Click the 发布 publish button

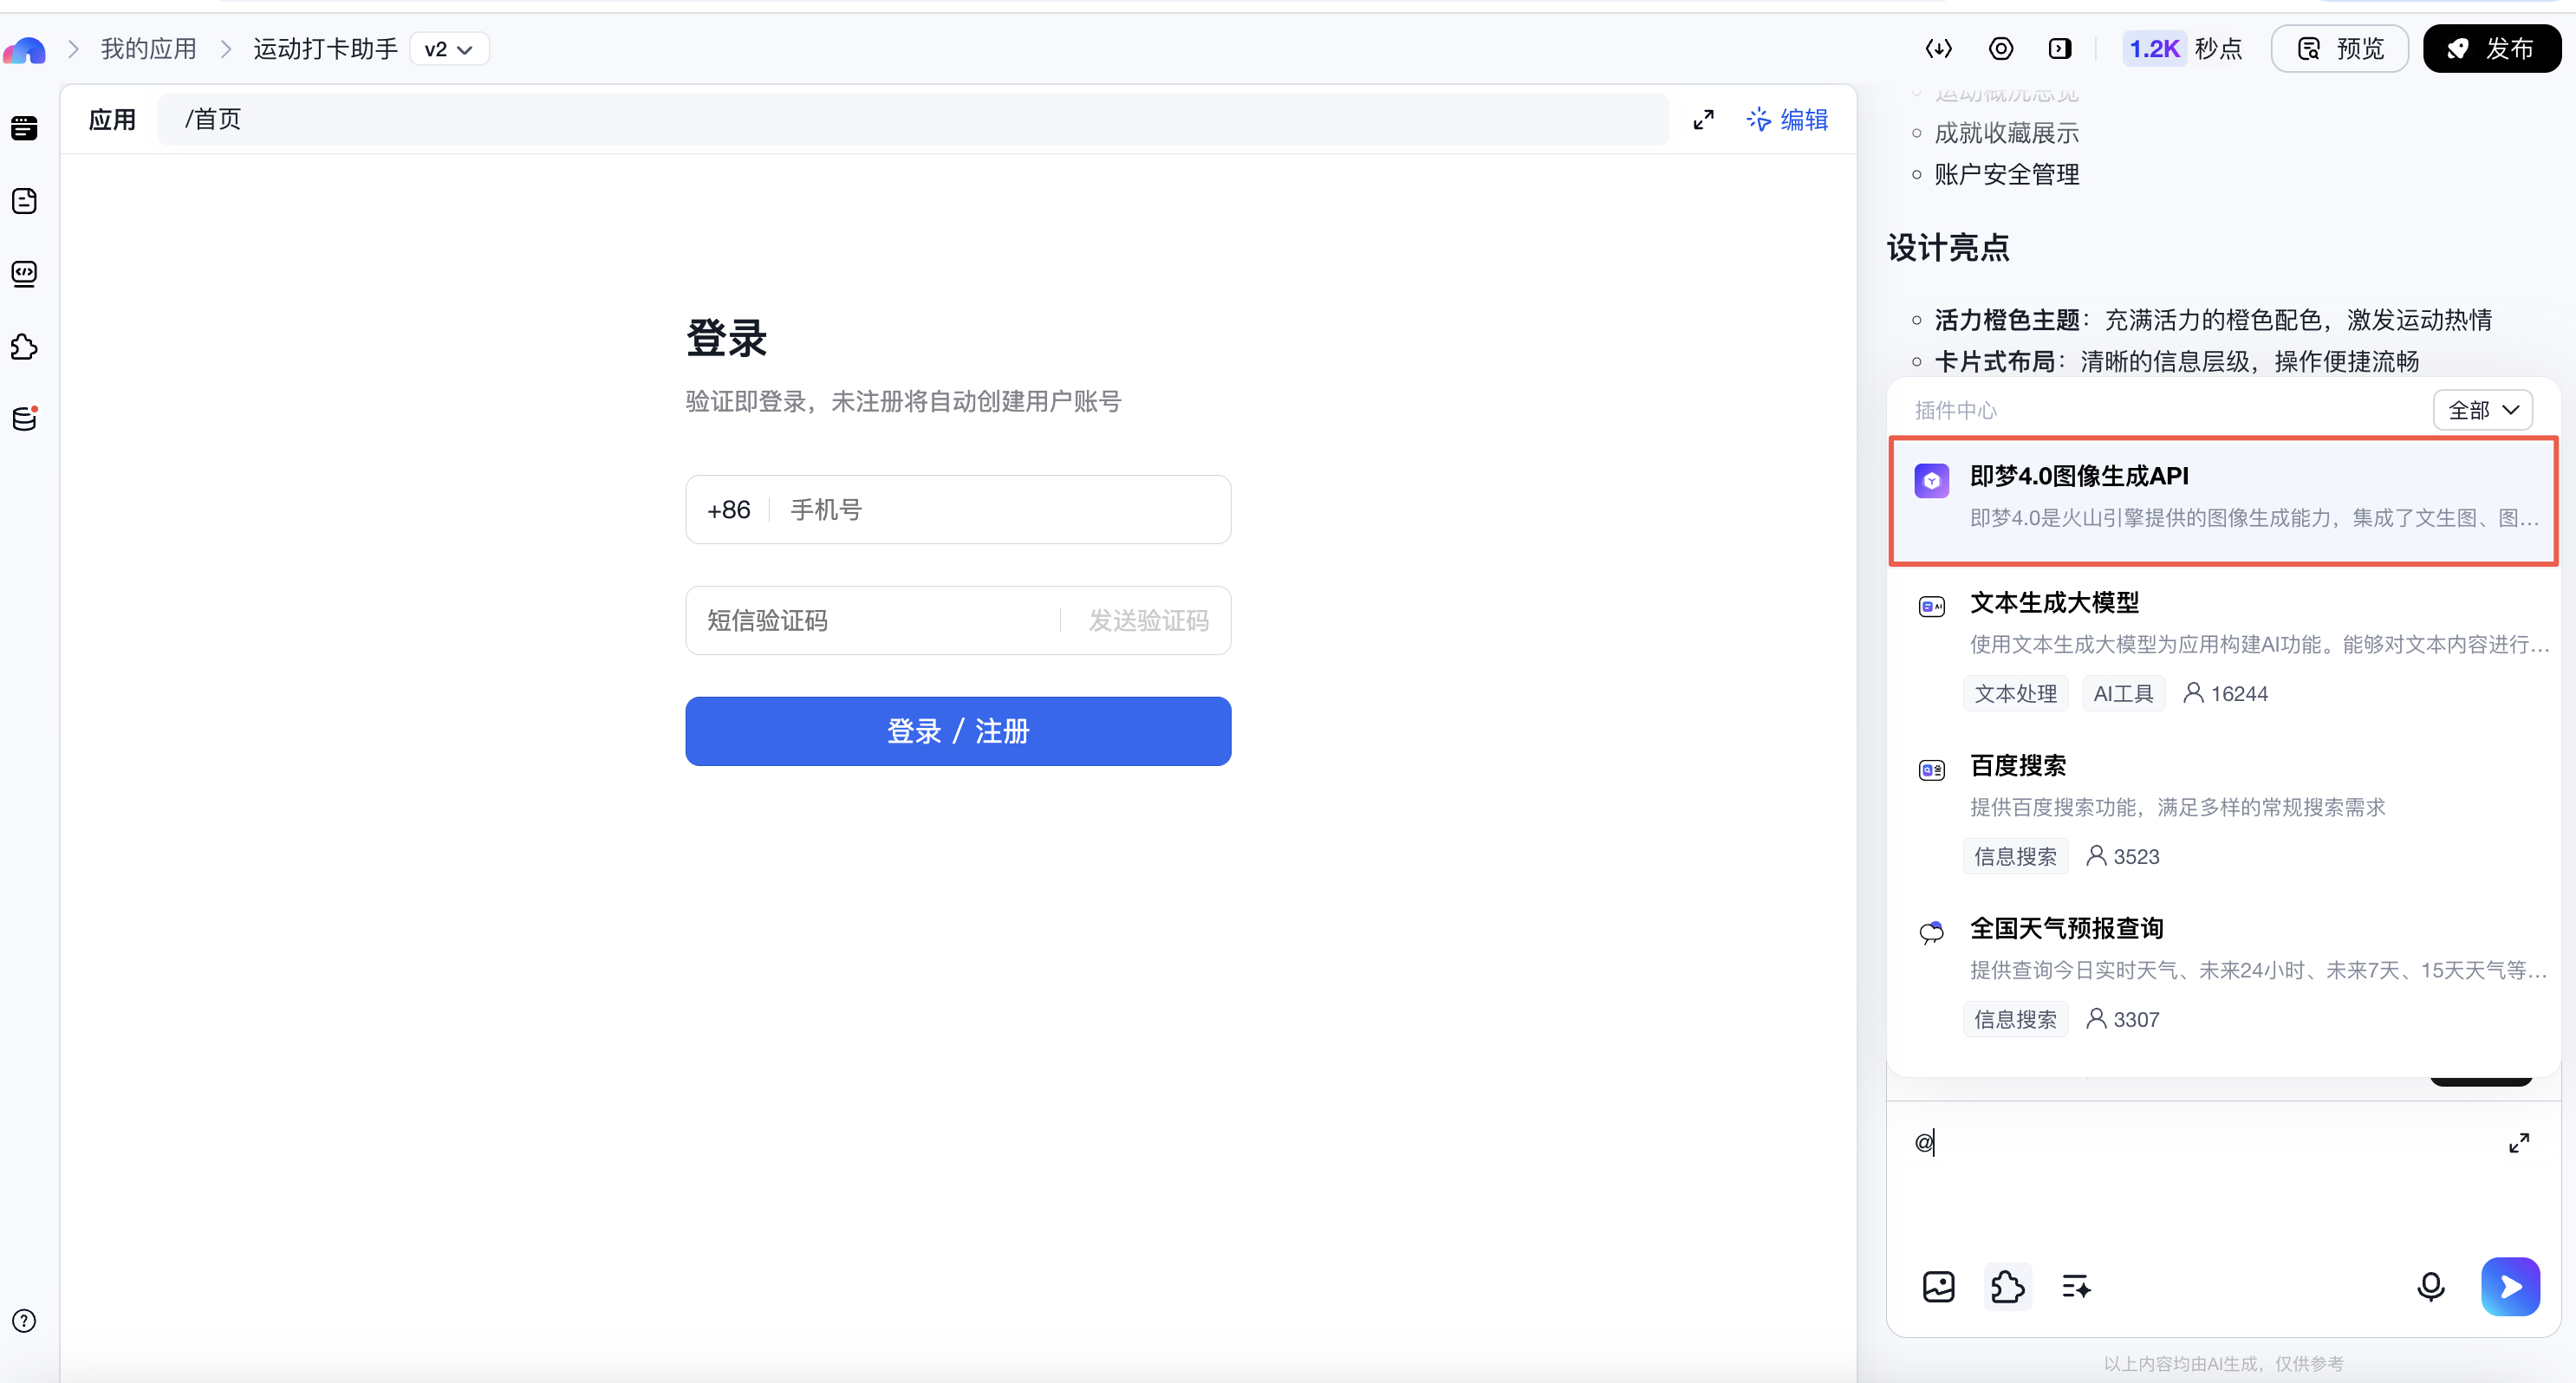click(x=2491, y=49)
